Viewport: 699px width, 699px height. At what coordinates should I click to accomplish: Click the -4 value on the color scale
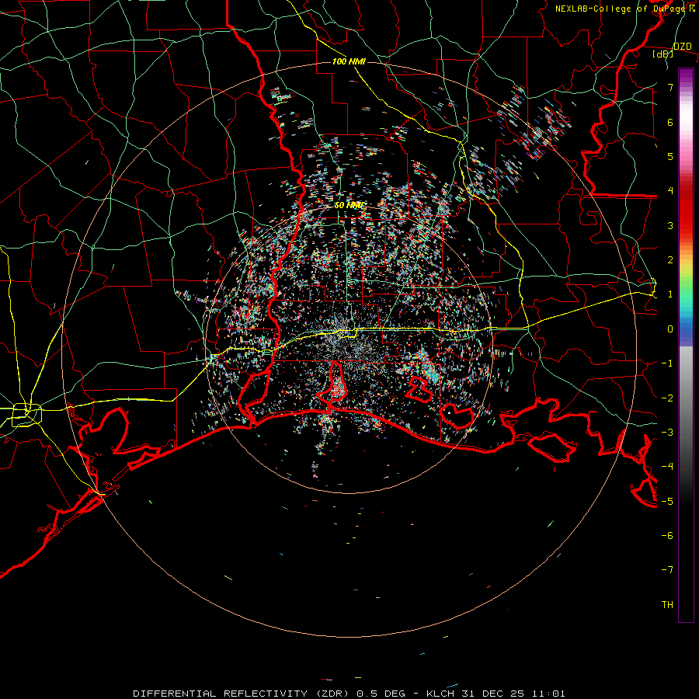(x=667, y=467)
